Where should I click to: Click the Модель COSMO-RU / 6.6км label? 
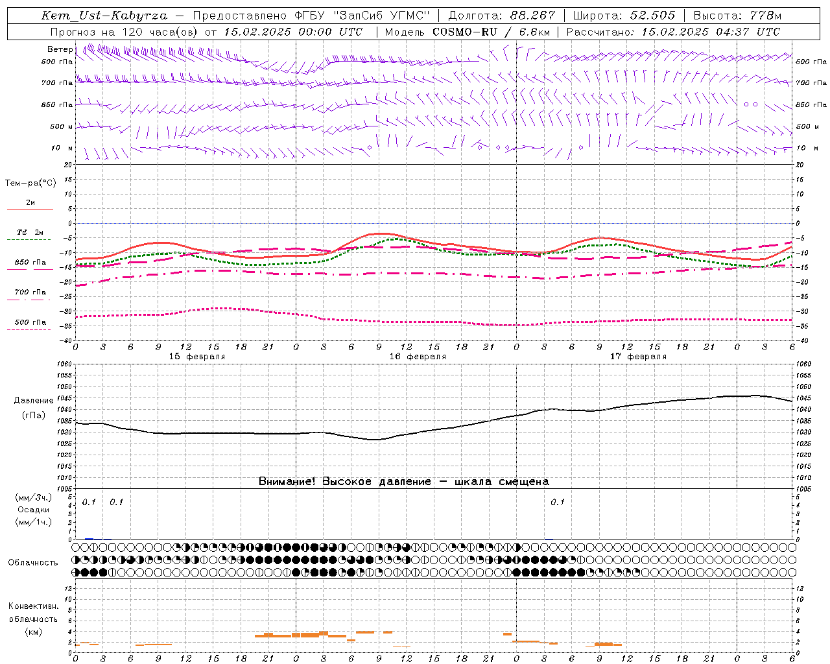[468, 32]
